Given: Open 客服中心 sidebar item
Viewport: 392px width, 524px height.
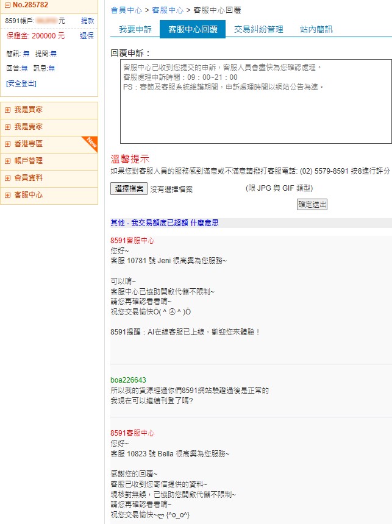Looking at the screenshot, I should click(29, 195).
